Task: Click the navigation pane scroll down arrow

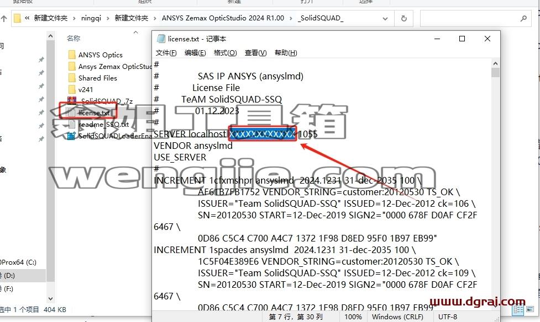Action: point(51,299)
